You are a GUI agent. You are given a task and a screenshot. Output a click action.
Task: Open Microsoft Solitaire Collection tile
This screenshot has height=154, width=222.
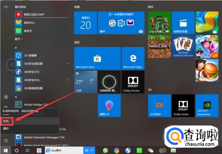(x=183, y=47)
